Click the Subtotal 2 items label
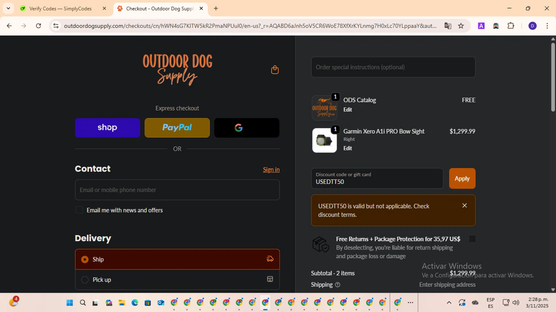This screenshot has width=556, height=312. [333, 273]
